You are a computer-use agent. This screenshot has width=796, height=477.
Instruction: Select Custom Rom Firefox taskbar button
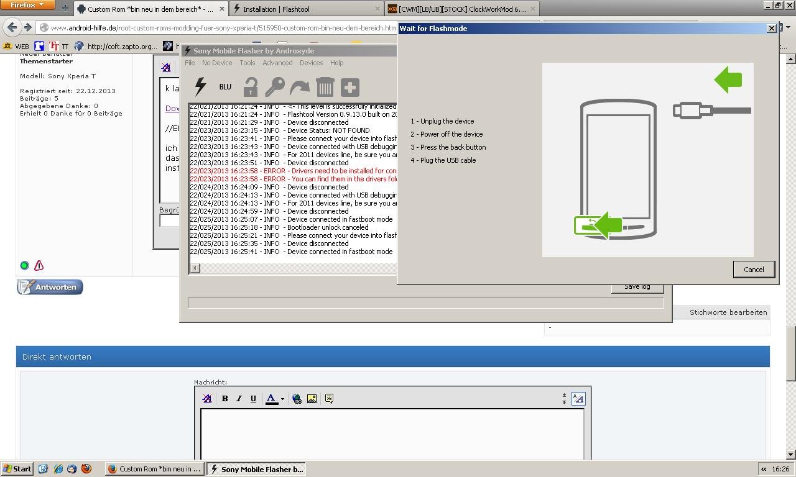click(x=155, y=469)
